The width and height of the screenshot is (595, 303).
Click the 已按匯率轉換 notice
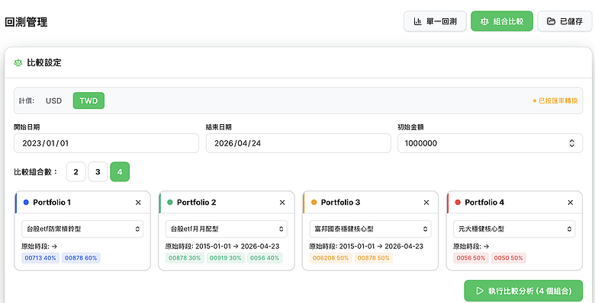[x=555, y=100]
